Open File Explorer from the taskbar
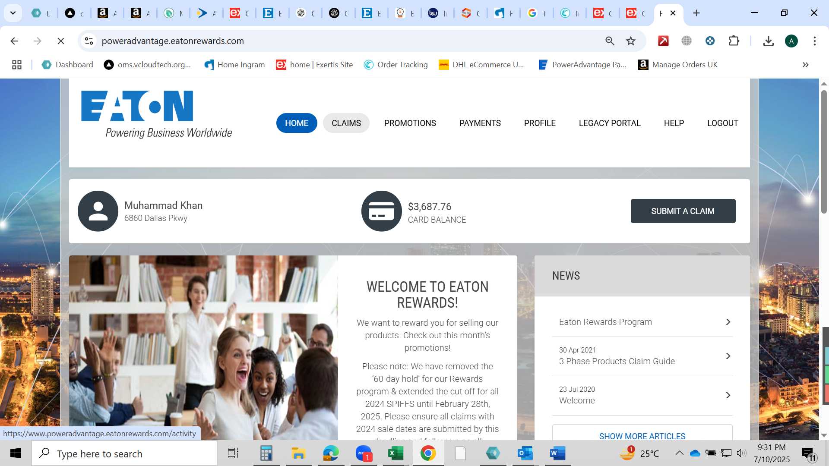Image resolution: width=829 pixels, height=466 pixels. 298,453
